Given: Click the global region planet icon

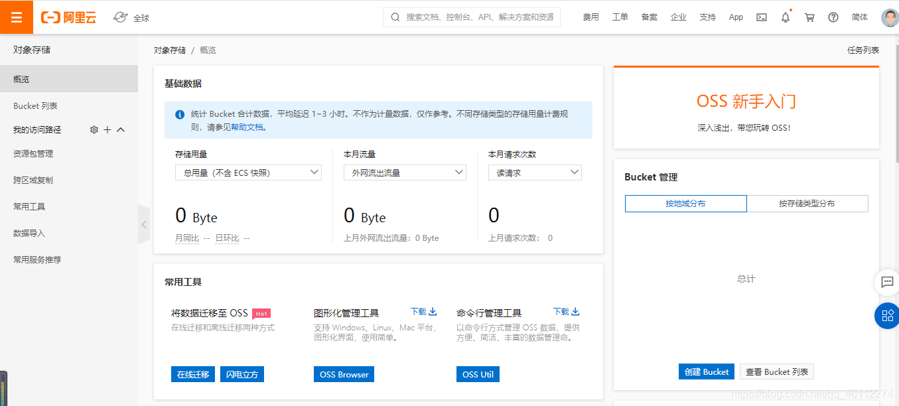Looking at the screenshot, I should click(120, 17).
